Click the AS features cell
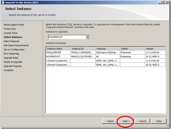 (x=108, y=56)
